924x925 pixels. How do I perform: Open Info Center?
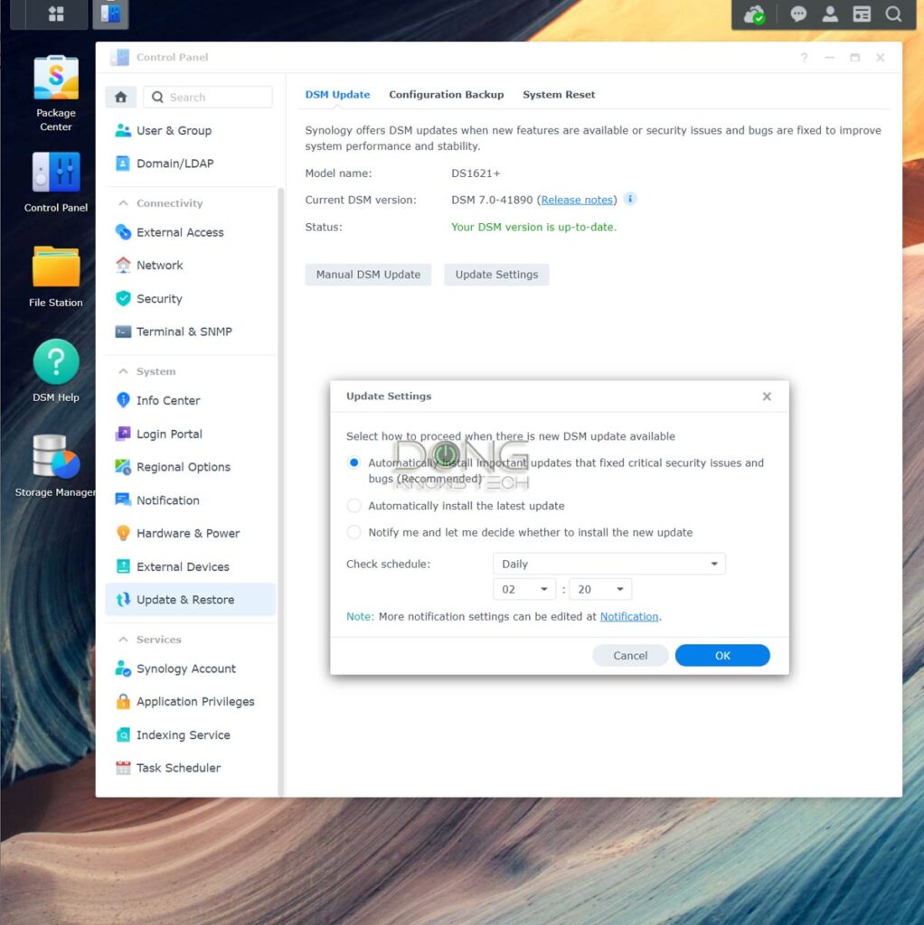pyautogui.click(x=190, y=400)
